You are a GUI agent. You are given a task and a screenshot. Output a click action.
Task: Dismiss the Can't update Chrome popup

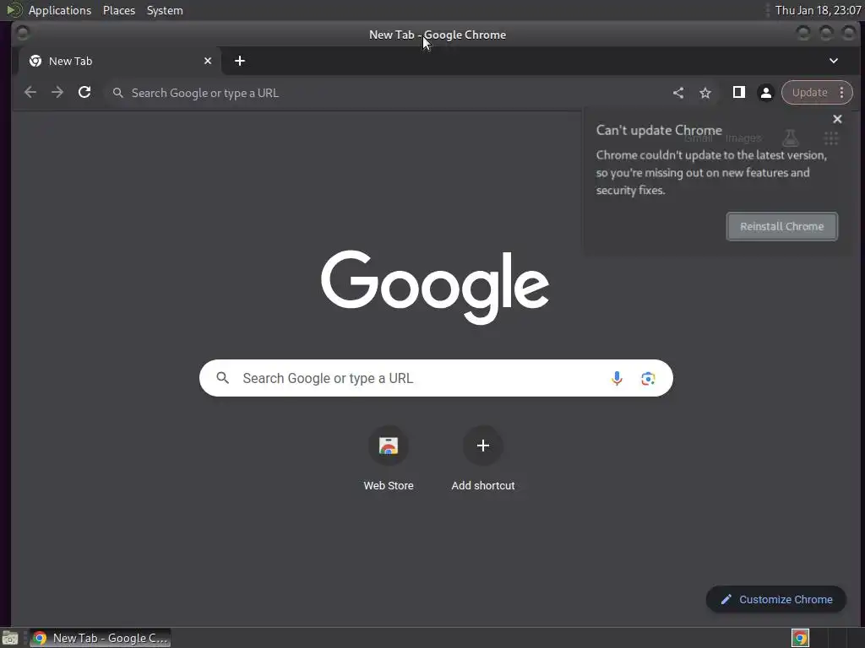click(x=837, y=119)
